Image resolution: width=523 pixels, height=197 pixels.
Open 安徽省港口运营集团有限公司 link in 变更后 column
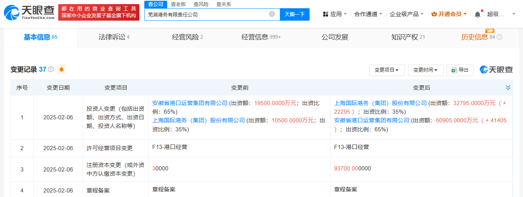pos(372,120)
